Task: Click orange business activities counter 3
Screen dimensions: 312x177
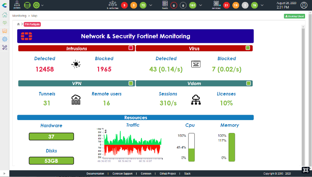Action: point(134,5)
